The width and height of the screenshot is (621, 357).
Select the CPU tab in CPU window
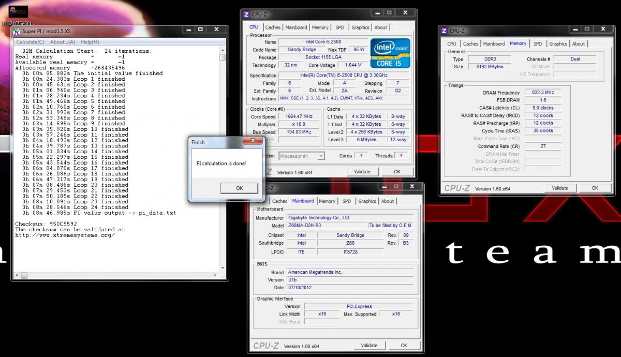(x=254, y=27)
